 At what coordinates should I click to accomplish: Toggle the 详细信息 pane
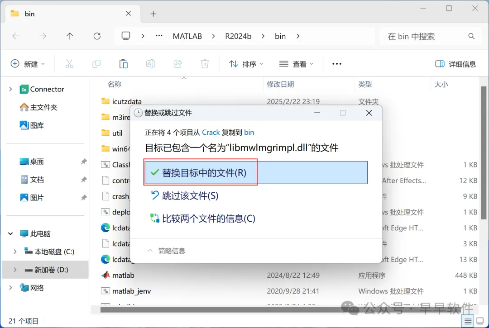tap(455, 64)
